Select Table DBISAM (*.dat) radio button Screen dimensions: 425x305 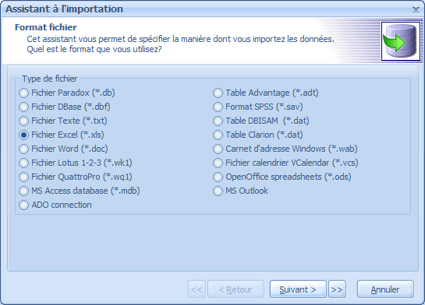261,121
